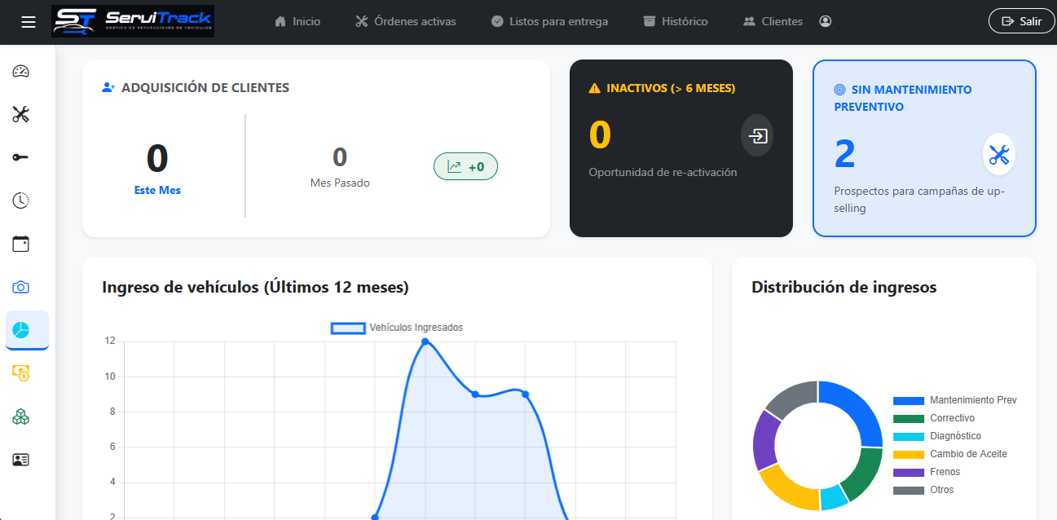
Task: Open the calendar sidebar icon
Action: click(21, 244)
